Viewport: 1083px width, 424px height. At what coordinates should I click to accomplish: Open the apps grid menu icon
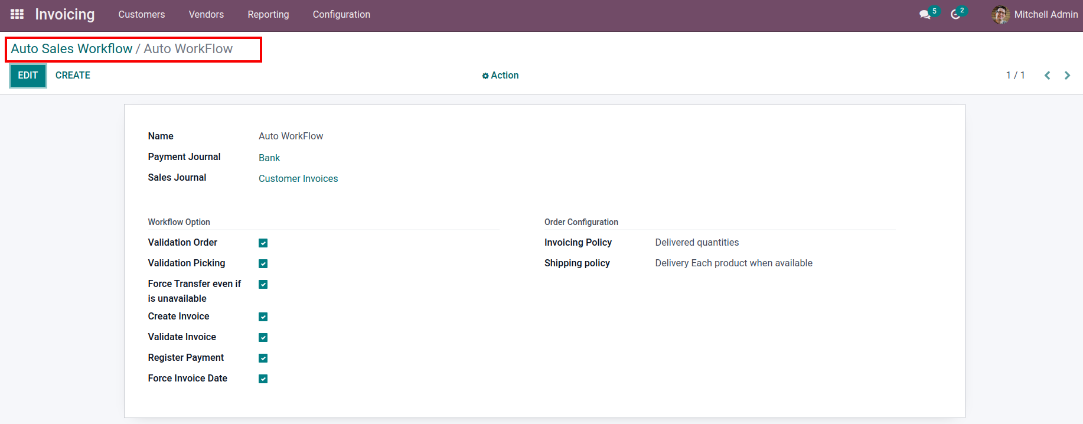point(17,14)
